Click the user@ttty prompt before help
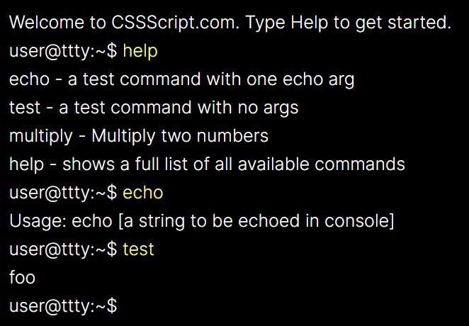 click(x=63, y=51)
